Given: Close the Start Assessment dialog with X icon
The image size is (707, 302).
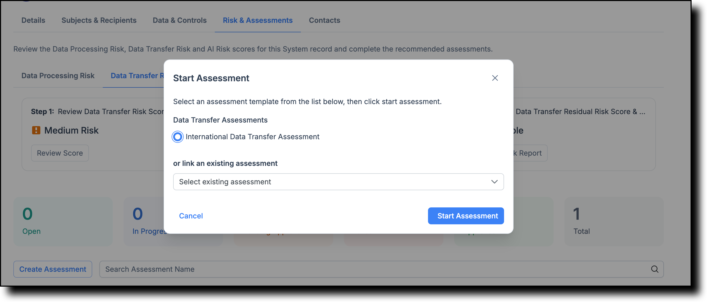Looking at the screenshot, I should [x=495, y=78].
